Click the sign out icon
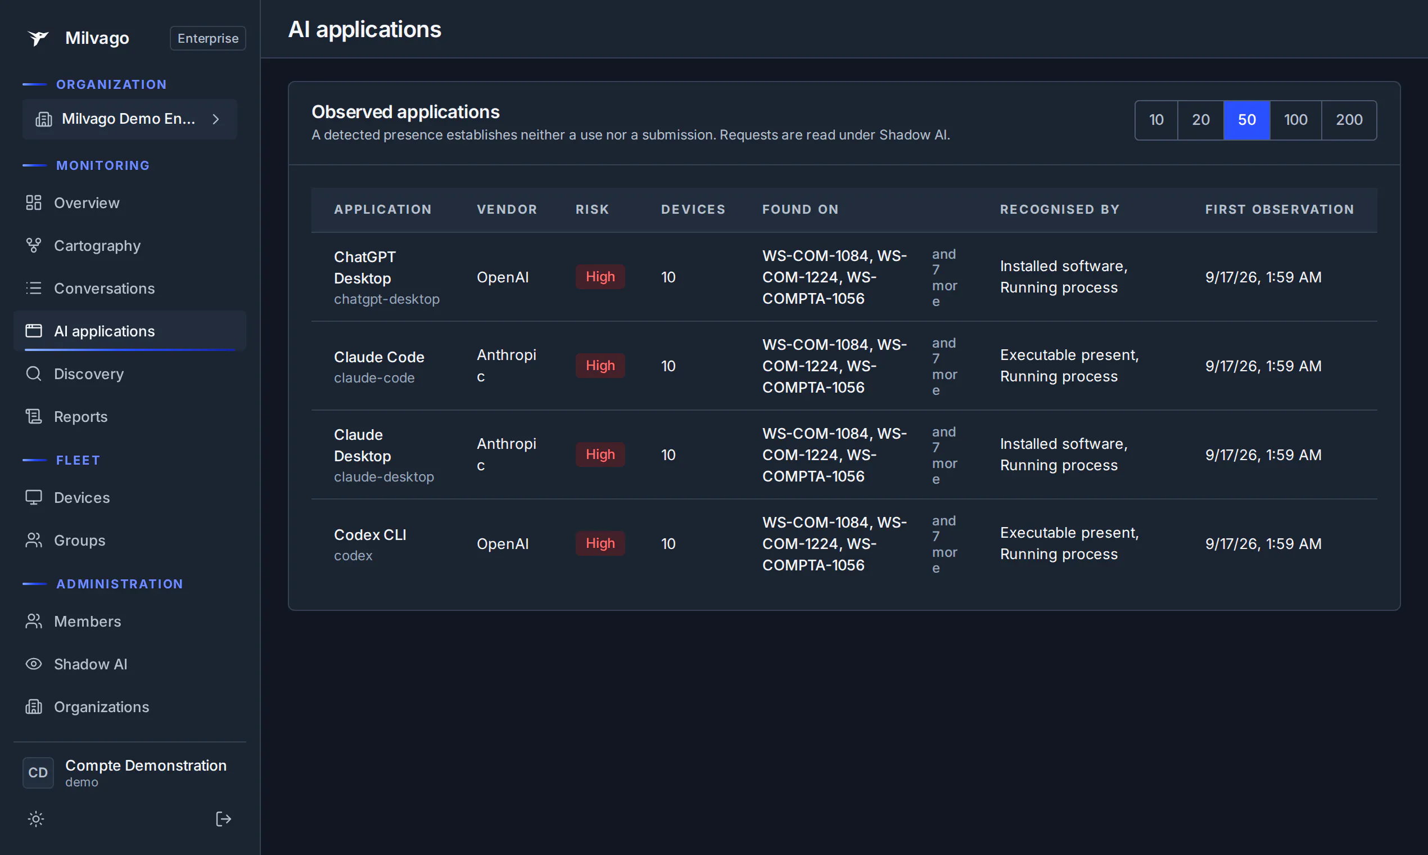The height and width of the screenshot is (855, 1428). click(x=223, y=818)
